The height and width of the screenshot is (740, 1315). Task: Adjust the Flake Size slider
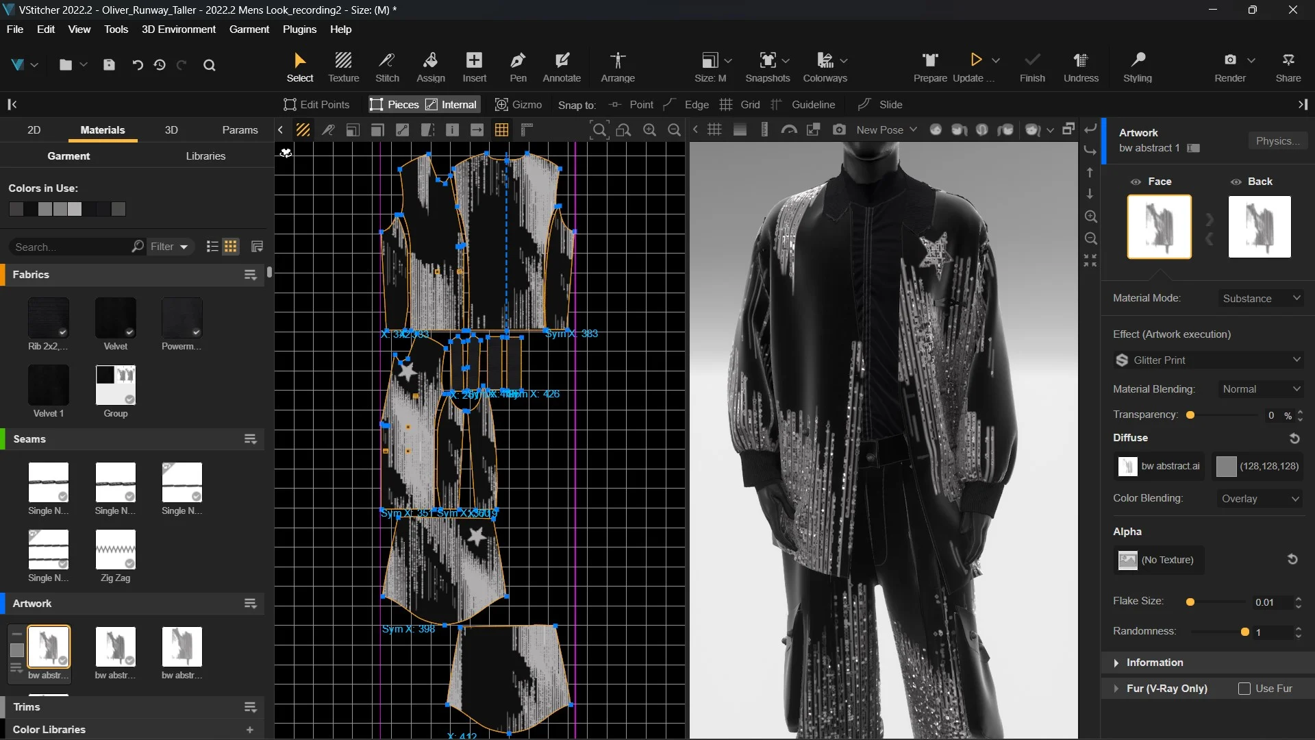(1190, 602)
